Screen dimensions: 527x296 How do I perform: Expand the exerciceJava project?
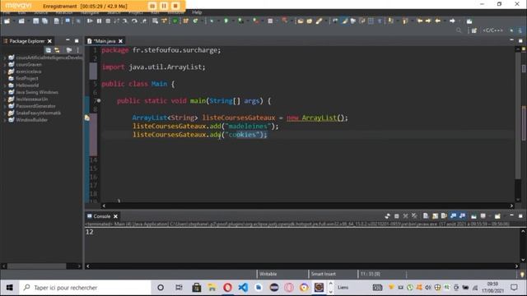(4, 72)
